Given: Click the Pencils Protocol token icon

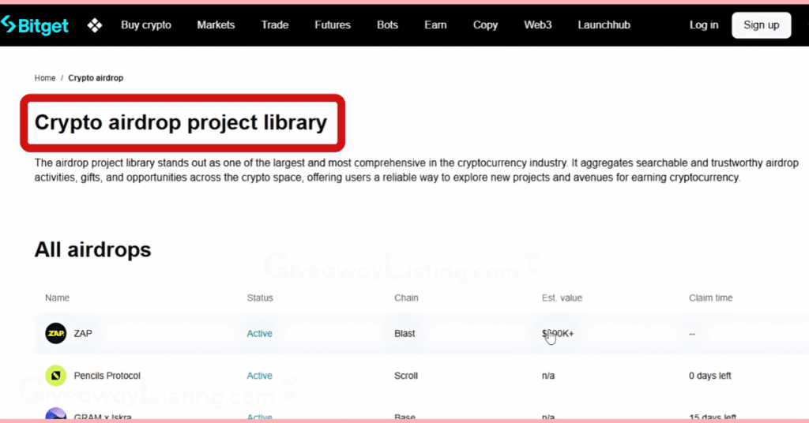Looking at the screenshot, I should [56, 376].
